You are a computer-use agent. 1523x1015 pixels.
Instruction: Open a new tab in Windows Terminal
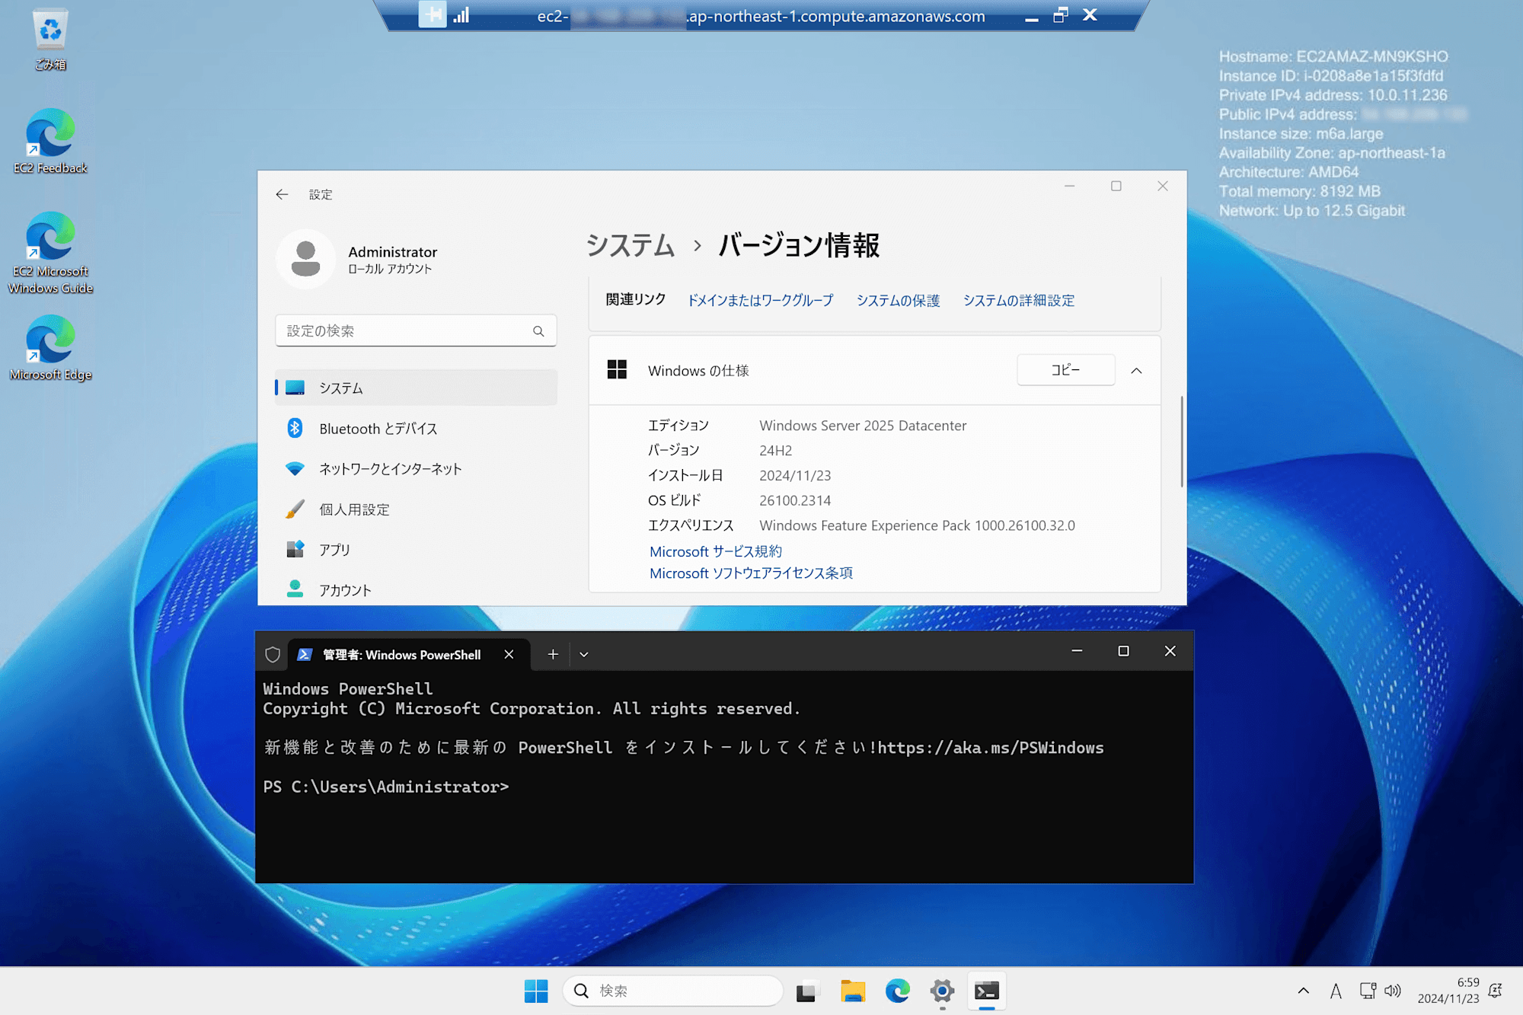553,654
